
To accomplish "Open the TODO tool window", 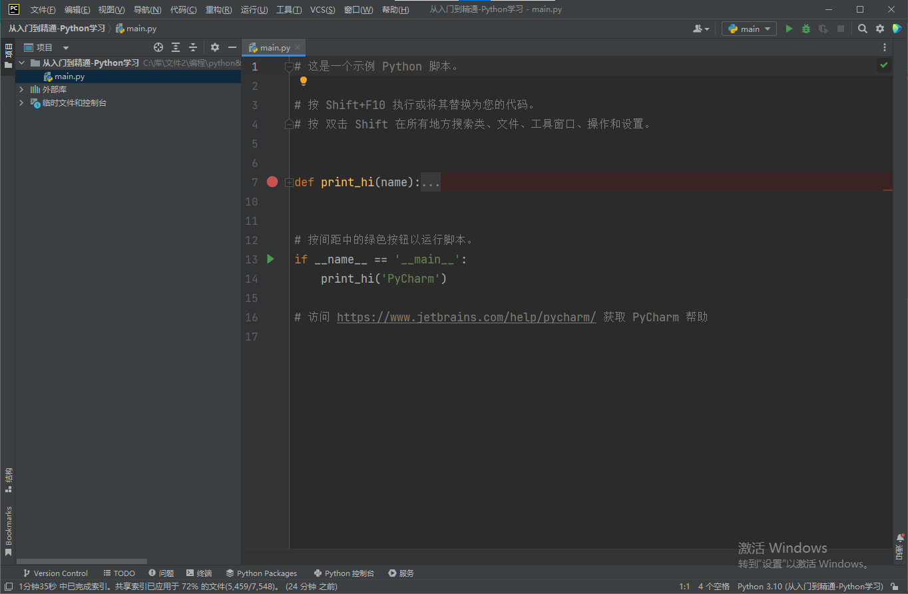I will tap(119, 573).
